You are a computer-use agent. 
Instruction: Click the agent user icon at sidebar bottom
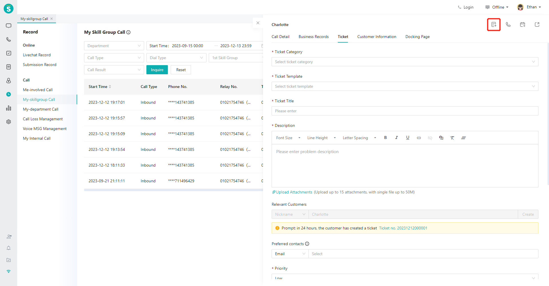click(x=9, y=237)
